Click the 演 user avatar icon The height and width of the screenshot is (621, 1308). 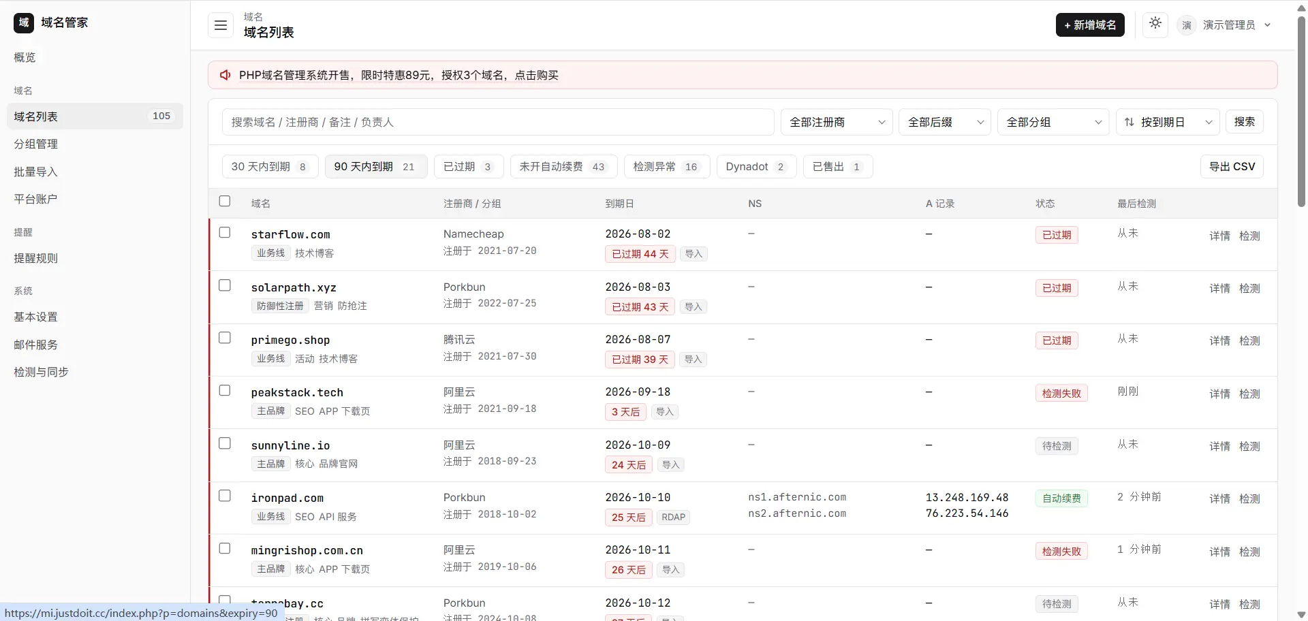point(1187,25)
